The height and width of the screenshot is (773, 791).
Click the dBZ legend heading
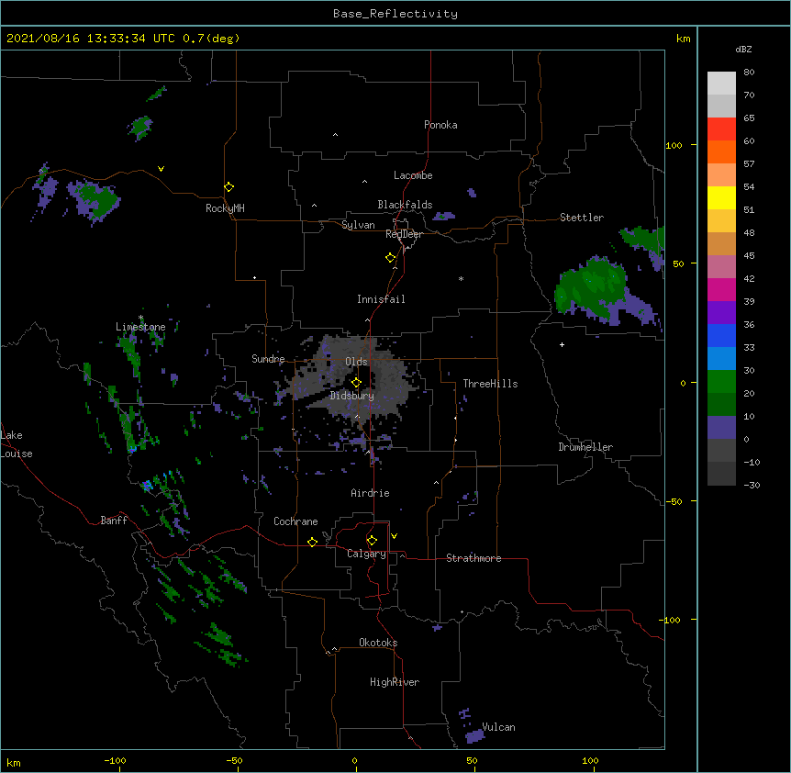(x=743, y=49)
